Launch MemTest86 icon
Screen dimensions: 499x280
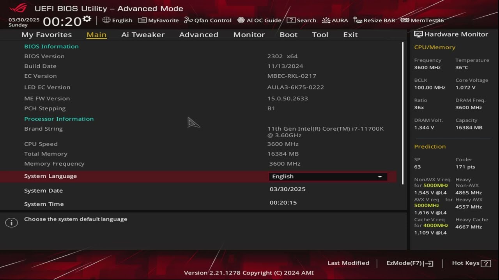pos(405,20)
